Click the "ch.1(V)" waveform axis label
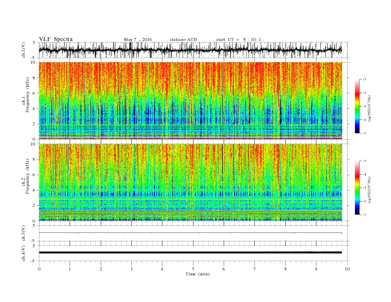391x302 pixels. 24,50
